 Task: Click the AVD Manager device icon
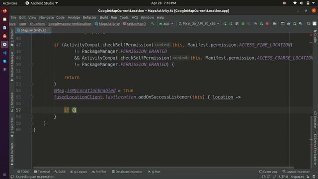coord(295,24)
